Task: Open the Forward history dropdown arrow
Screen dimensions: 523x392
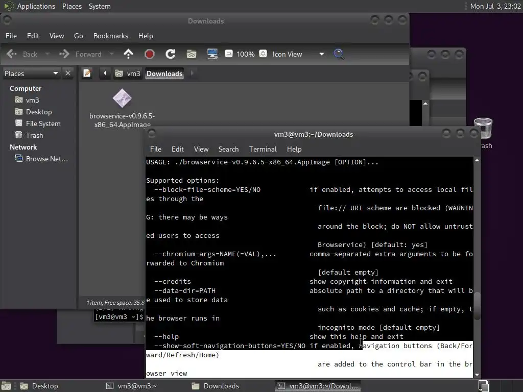Action: pyautogui.click(x=112, y=54)
